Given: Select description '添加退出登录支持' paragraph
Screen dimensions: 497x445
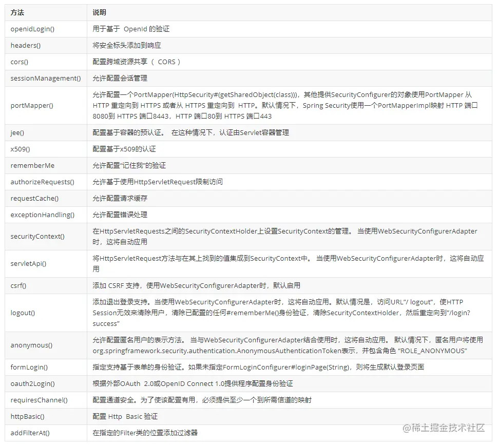Looking at the screenshot, I should click(281, 313).
